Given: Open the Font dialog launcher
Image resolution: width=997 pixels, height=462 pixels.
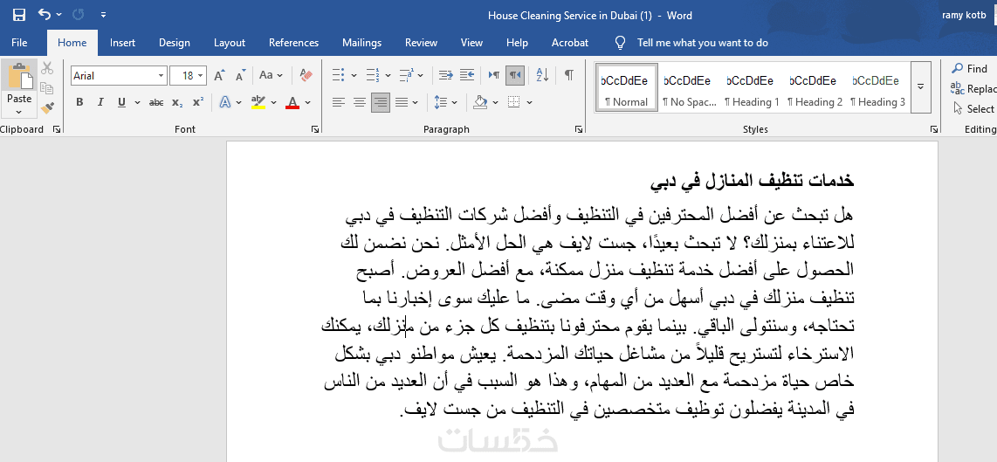Looking at the screenshot, I should click(315, 129).
